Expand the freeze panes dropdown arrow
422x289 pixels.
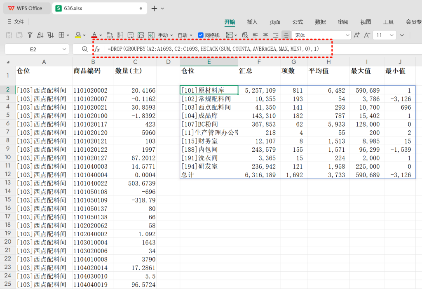pyautogui.click(x=236, y=35)
